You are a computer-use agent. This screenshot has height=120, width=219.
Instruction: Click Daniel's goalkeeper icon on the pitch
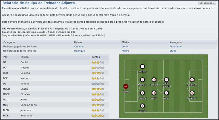pos(126,86)
